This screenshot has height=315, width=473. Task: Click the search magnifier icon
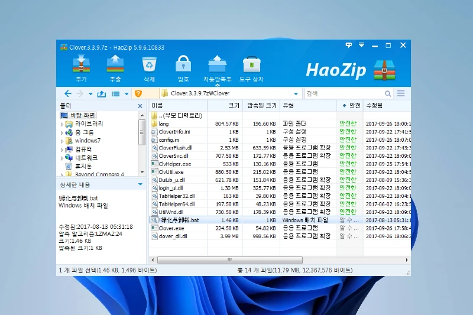click(x=388, y=94)
